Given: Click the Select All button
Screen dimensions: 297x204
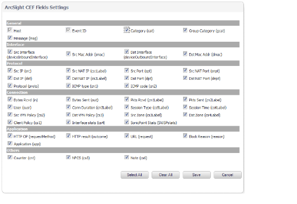Looking at the screenshot, I should [135, 175].
